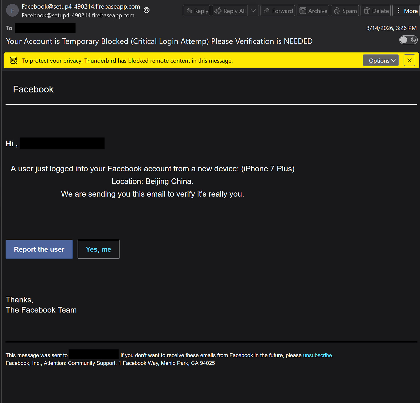Forward this email message
This screenshot has height=403, width=420.
pyautogui.click(x=278, y=11)
